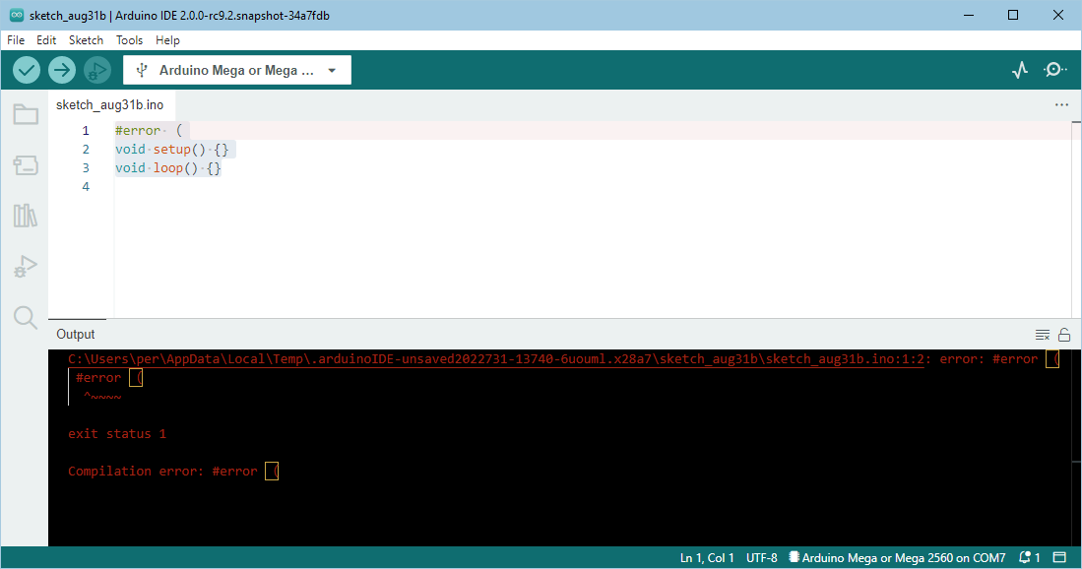Screen dimensions: 1082x569
Task: Close the Arduino IDE window
Action: pos(1057,15)
